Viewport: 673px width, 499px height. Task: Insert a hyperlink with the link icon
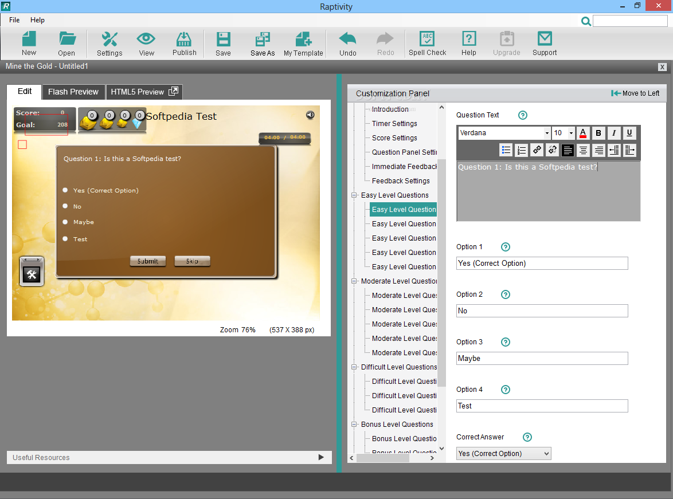537,150
